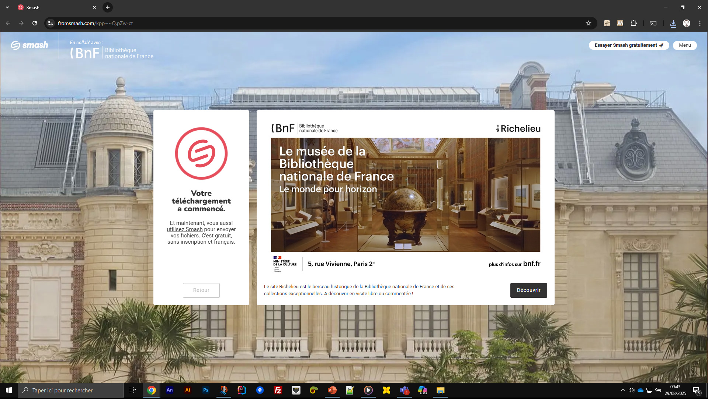This screenshot has height=399, width=708.
Task: Launch Adobe Photoshop from taskbar
Action: click(x=206, y=390)
